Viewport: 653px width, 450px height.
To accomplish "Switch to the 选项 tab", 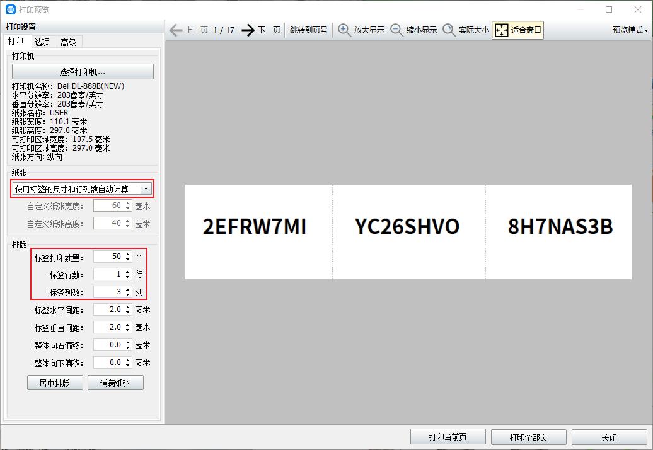I will pos(42,42).
